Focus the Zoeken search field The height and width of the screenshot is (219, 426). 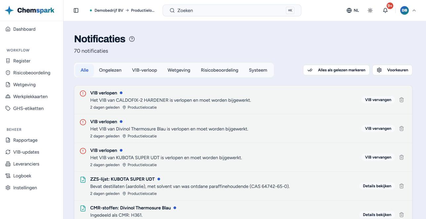pos(232,10)
